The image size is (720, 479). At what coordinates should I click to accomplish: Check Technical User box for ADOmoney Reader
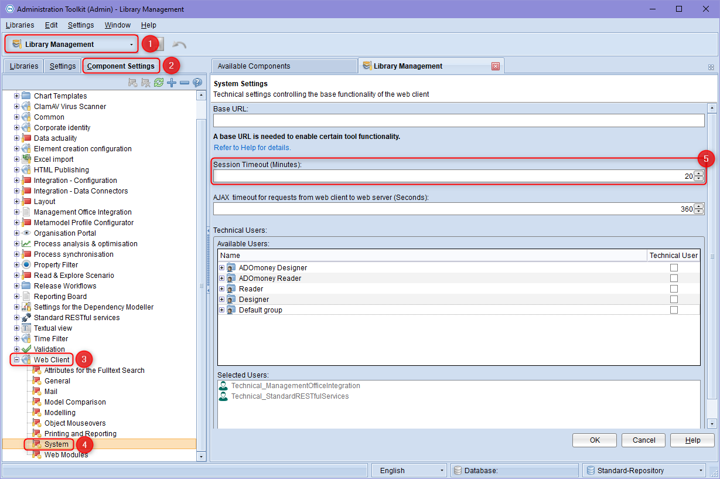pos(674,278)
